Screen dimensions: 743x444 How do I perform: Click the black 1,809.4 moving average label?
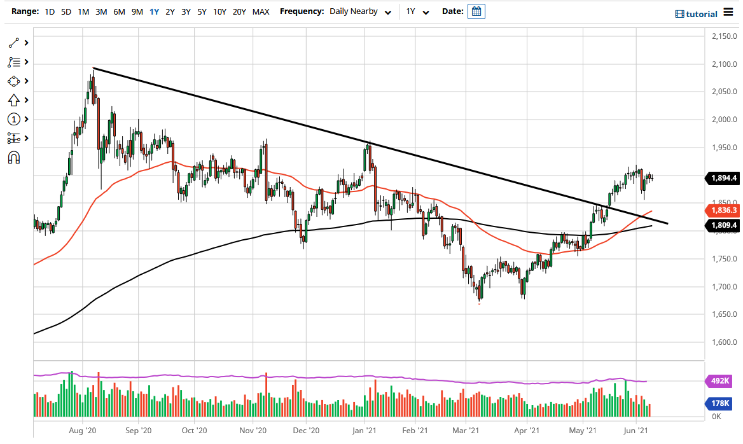723,226
